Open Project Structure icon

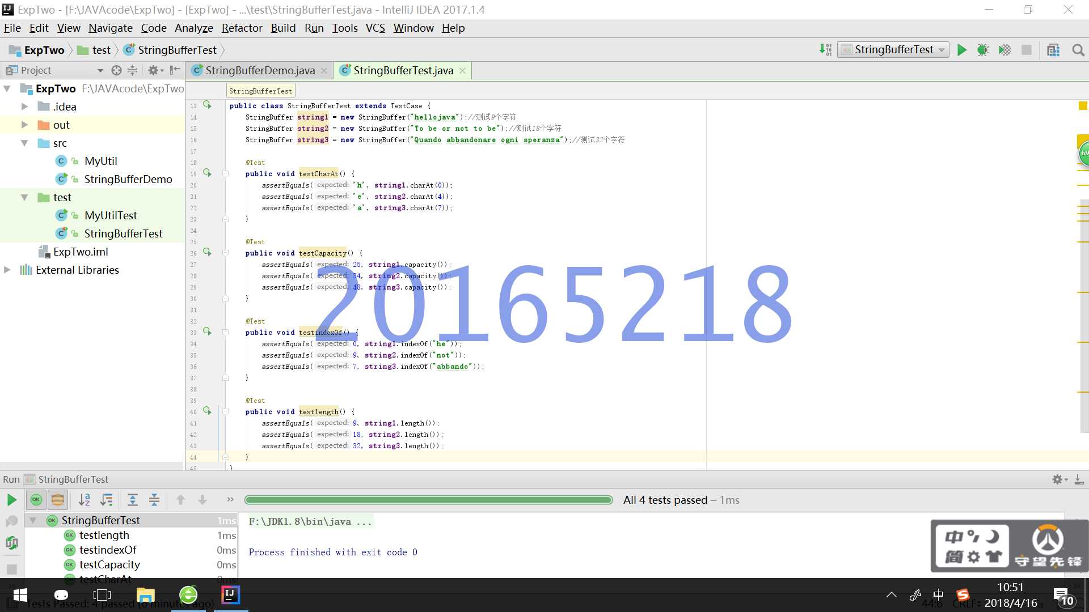click(x=1053, y=50)
